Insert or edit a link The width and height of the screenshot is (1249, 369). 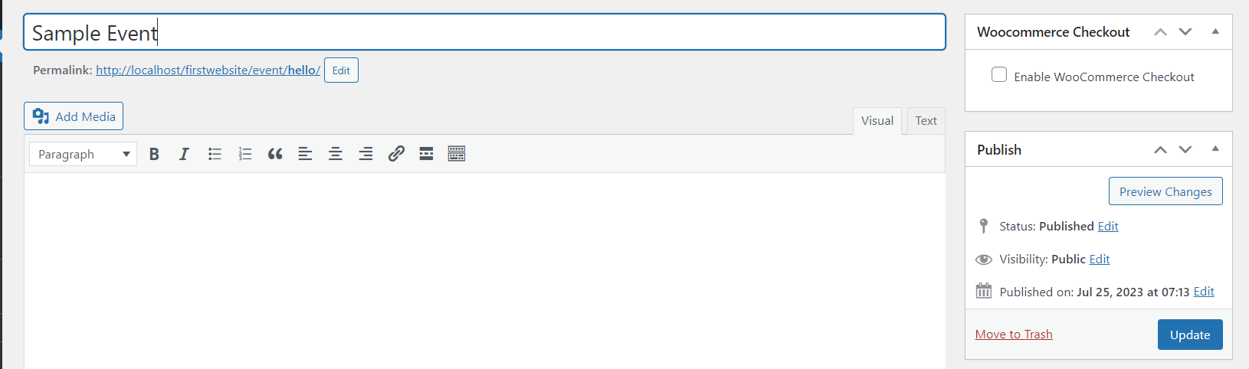pos(396,154)
